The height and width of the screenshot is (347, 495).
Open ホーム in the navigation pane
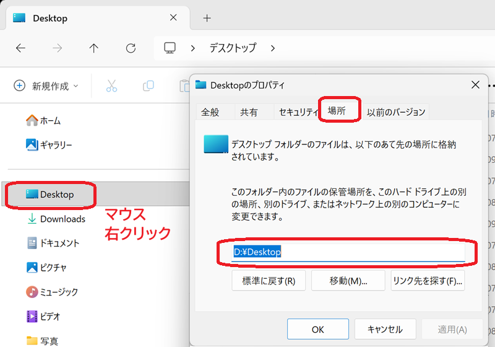coord(43,120)
